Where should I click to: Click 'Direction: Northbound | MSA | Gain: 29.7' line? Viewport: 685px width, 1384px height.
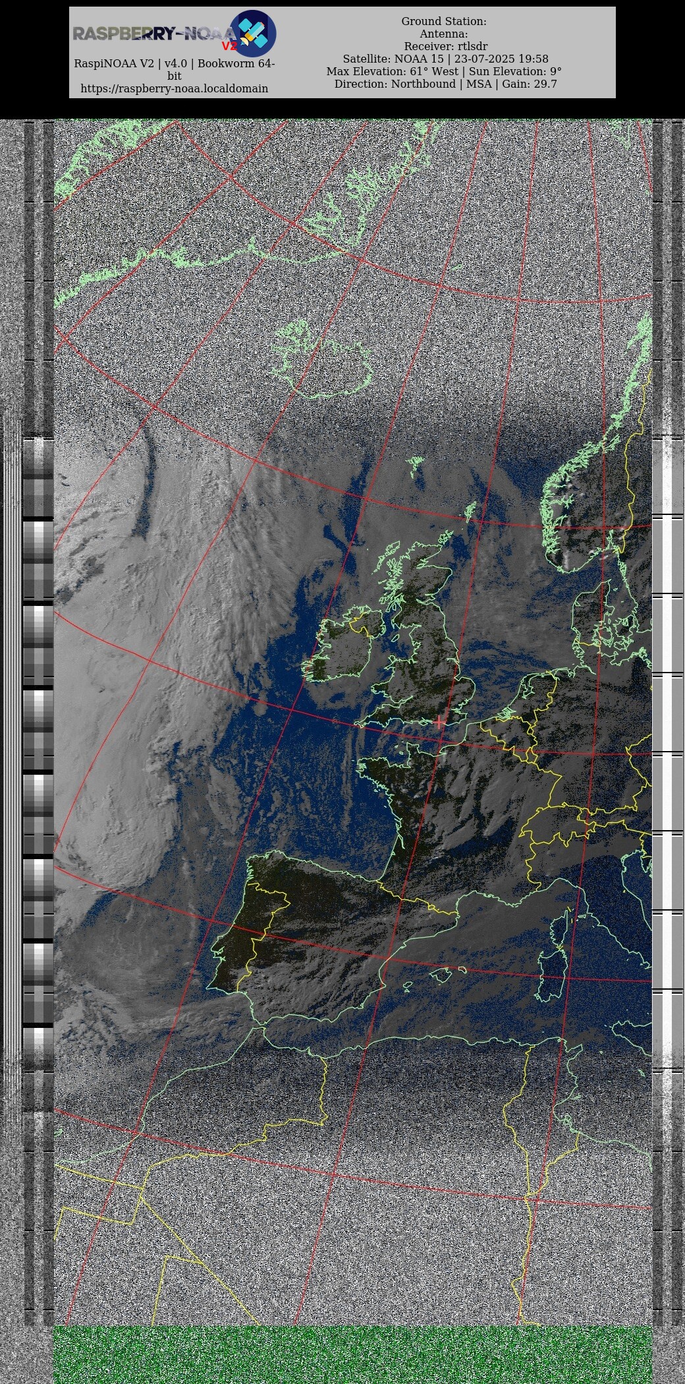(x=446, y=84)
